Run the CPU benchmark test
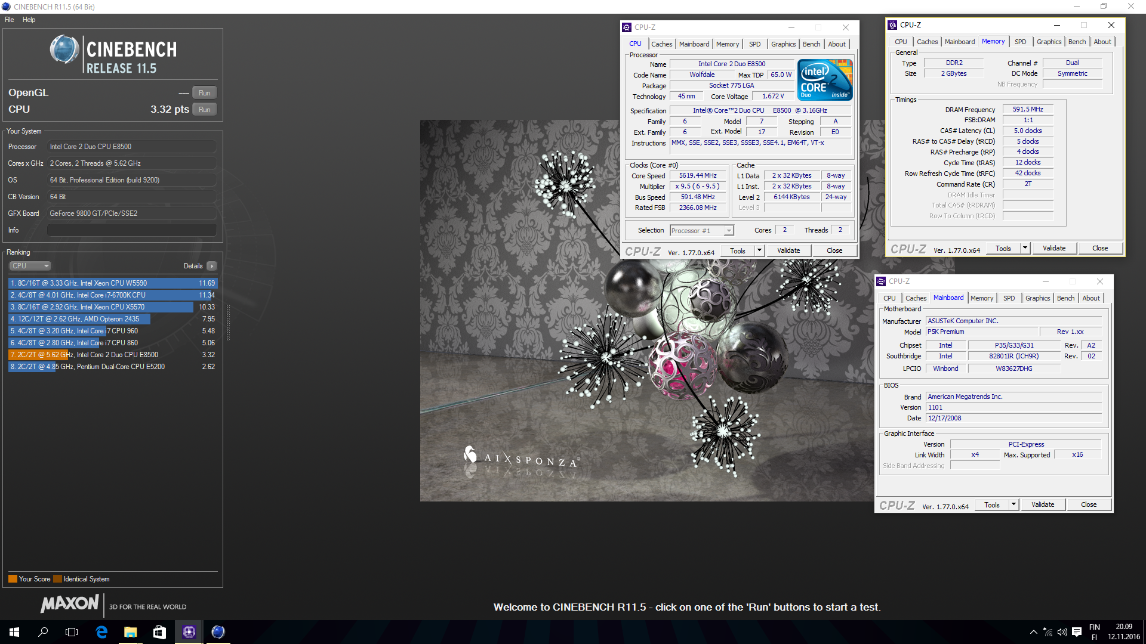Image resolution: width=1146 pixels, height=644 pixels. click(x=205, y=110)
